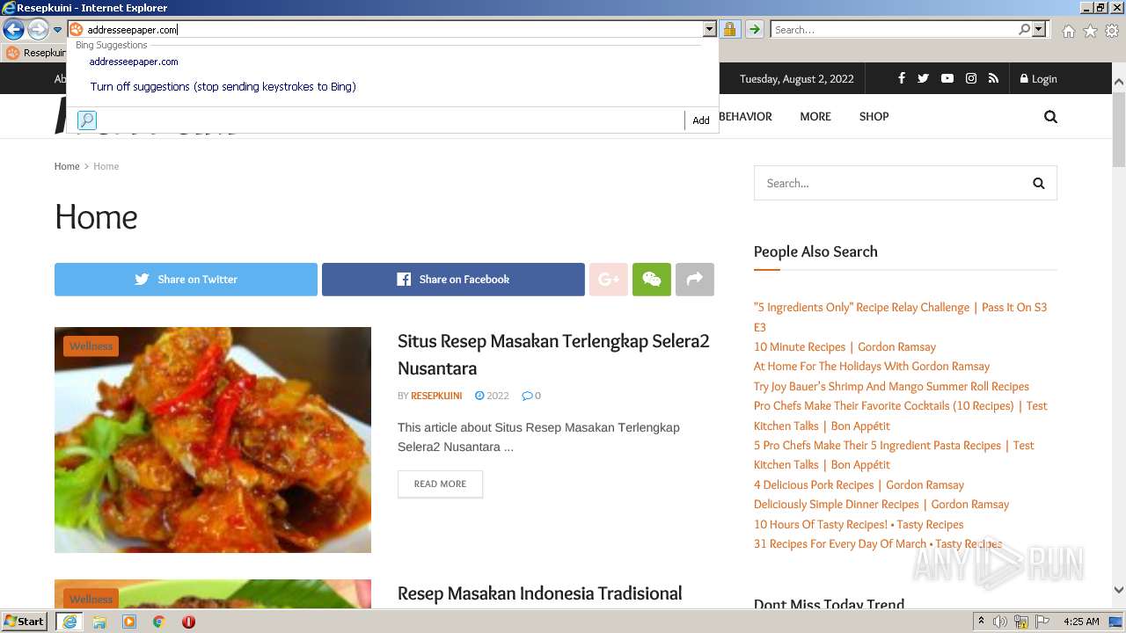Image resolution: width=1126 pixels, height=633 pixels.
Task: Open 10 Minute Recipes Gordon Ramsay link
Action: 844,346
